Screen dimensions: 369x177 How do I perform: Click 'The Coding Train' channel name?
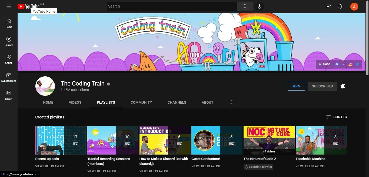(x=82, y=83)
